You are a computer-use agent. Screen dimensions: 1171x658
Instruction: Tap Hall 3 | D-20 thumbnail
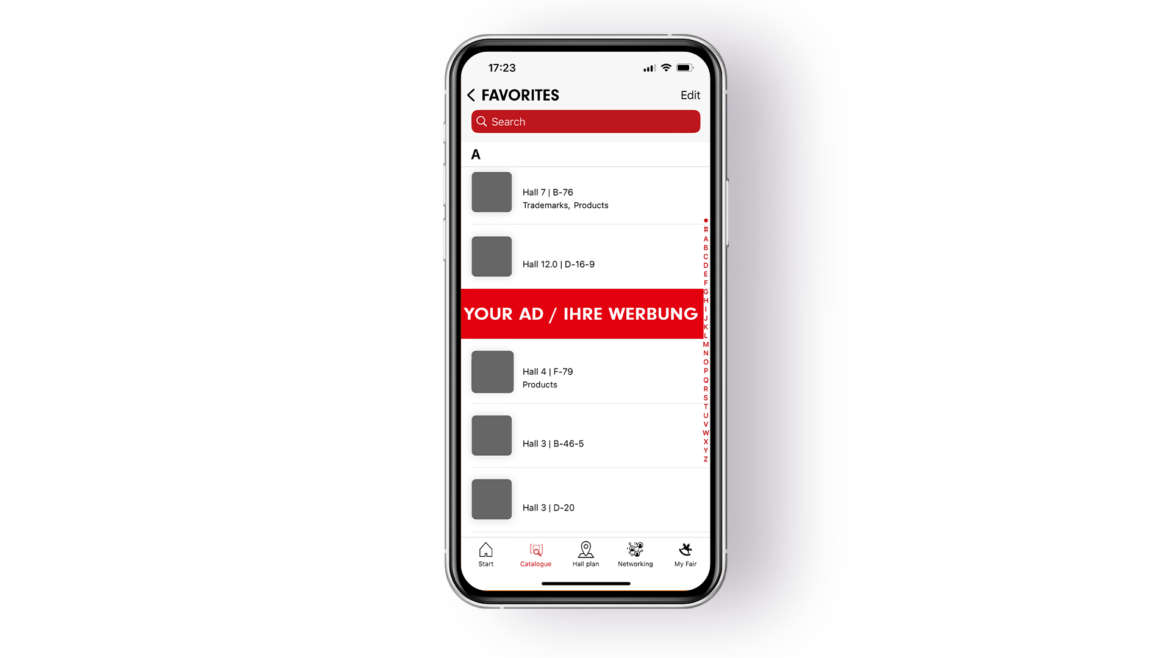tap(492, 498)
